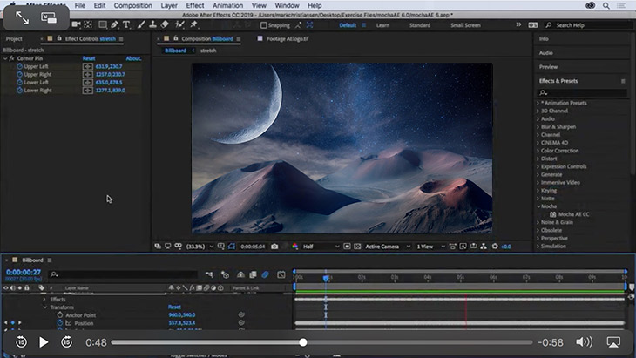Open the Composition Flowchart icon
The image size is (636, 358).
(484, 247)
